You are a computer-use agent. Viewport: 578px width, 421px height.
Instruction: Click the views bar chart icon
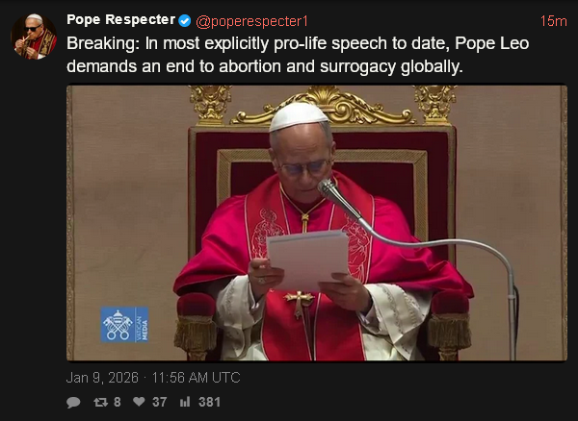click(185, 402)
